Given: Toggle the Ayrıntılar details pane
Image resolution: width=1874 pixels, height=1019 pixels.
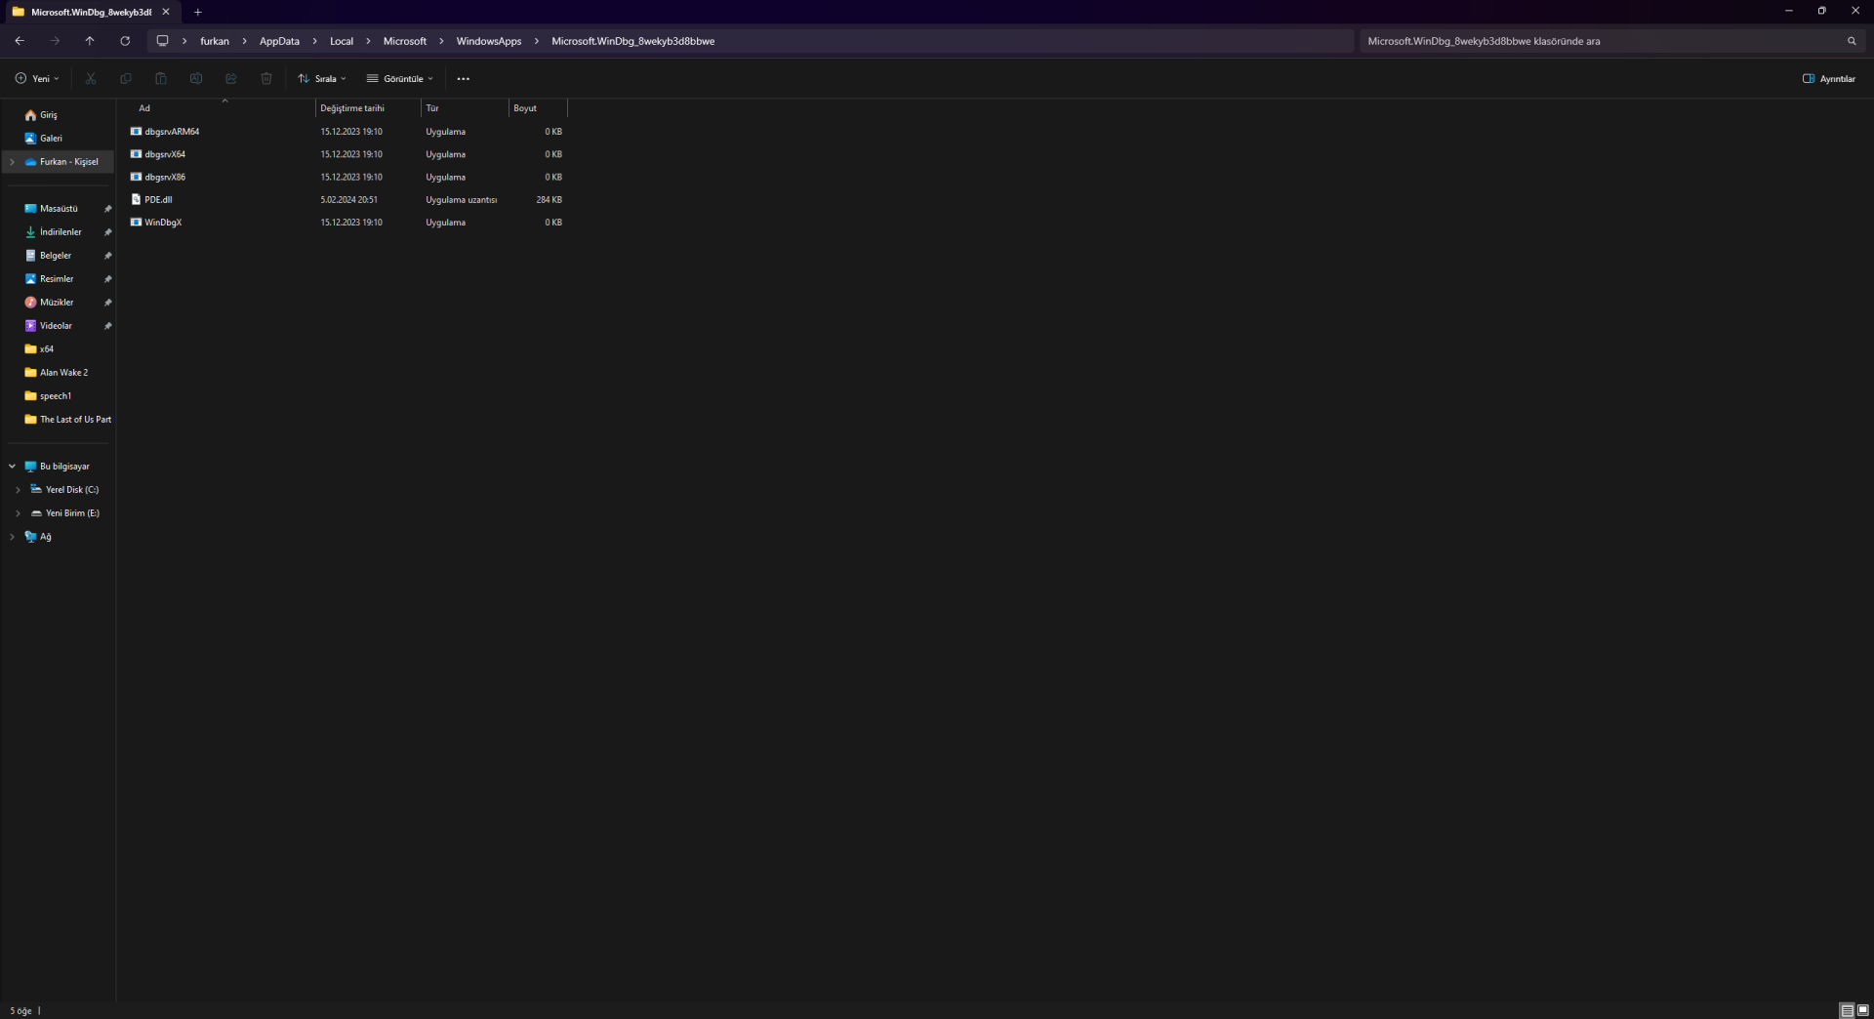Looking at the screenshot, I should (1828, 78).
